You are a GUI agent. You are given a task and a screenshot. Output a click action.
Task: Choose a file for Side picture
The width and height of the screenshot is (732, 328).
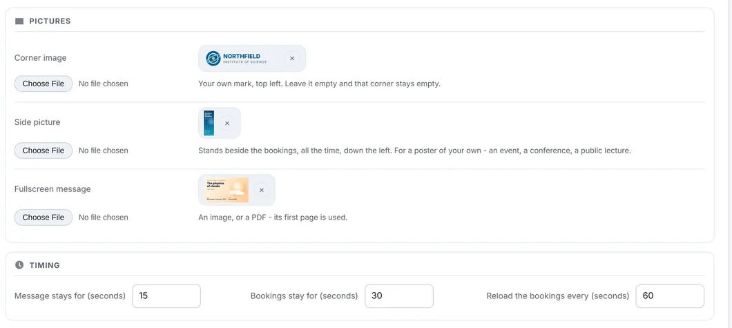[x=44, y=151]
